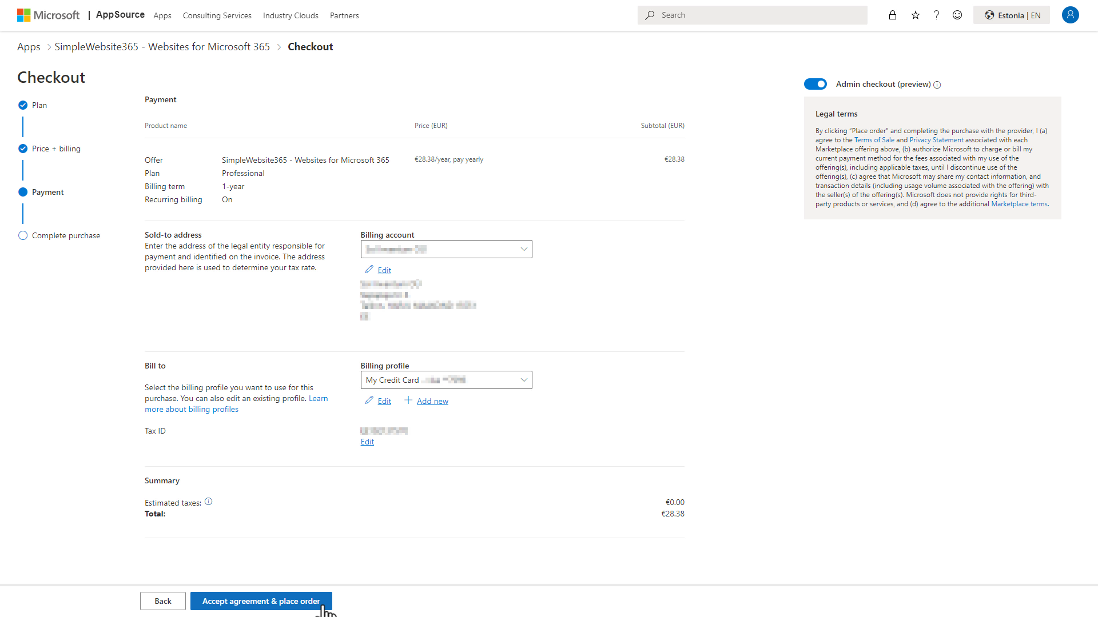Click the Recurring billing 'On' value
This screenshot has width=1098, height=617.
[x=227, y=199]
